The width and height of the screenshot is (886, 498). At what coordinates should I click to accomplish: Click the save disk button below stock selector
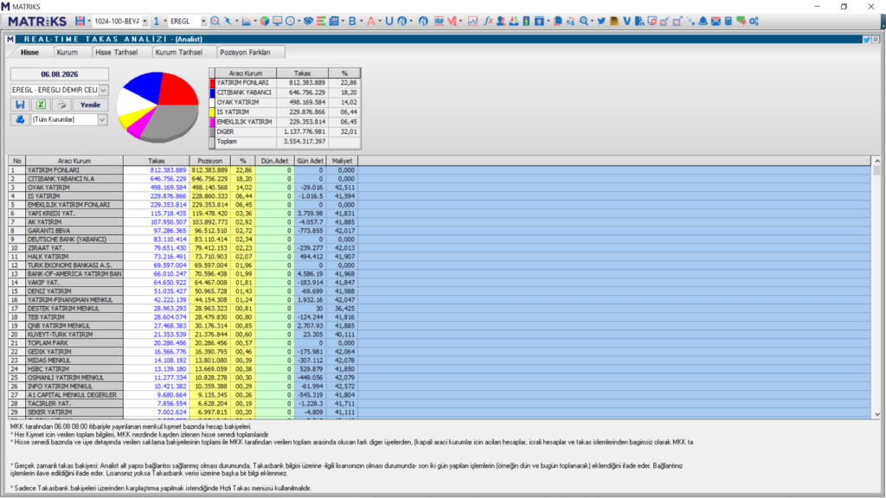tap(21, 105)
